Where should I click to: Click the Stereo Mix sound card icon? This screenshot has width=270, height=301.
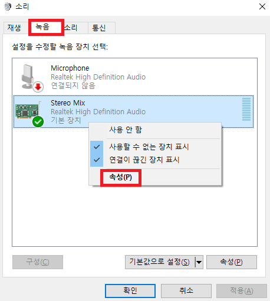click(27, 111)
